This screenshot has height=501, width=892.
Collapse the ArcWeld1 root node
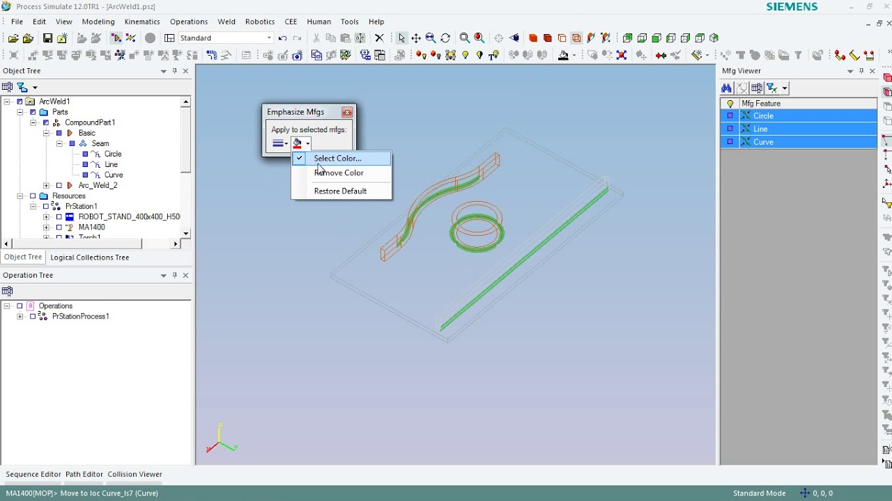6,102
